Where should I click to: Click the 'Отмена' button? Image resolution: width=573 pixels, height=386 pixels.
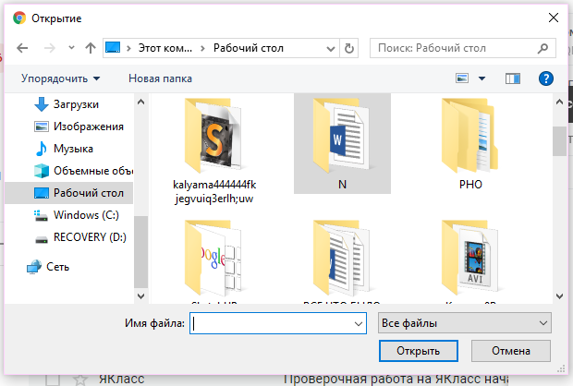click(x=511, y=351)
